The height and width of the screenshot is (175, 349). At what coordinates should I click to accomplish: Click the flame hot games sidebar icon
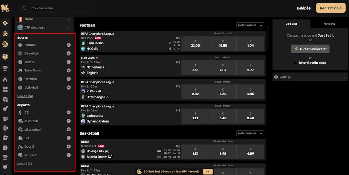(x=5, y=80)
